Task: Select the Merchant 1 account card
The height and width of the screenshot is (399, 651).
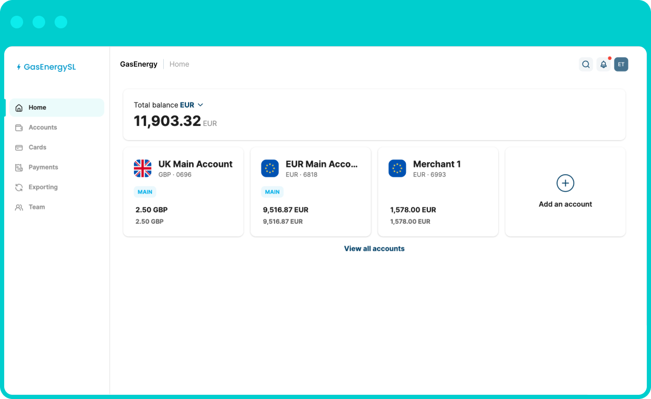Action: tap(438, 192)
